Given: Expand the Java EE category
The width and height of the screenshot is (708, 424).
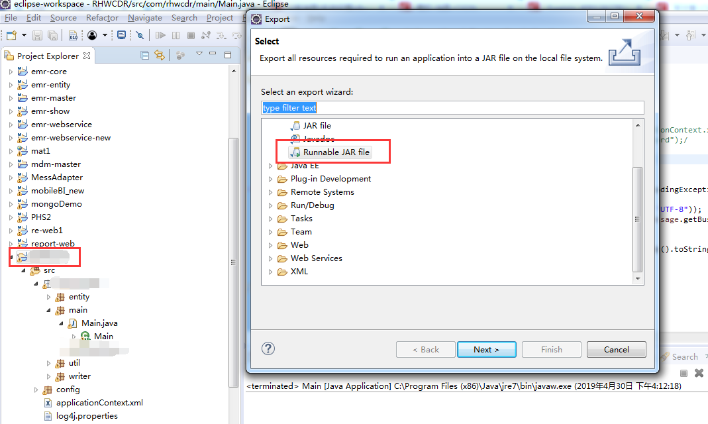Looking at the screenshot, I should point(270,166).
